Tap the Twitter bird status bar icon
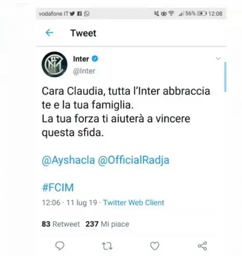The image size is (242, 256). click(x=72, y=14)
